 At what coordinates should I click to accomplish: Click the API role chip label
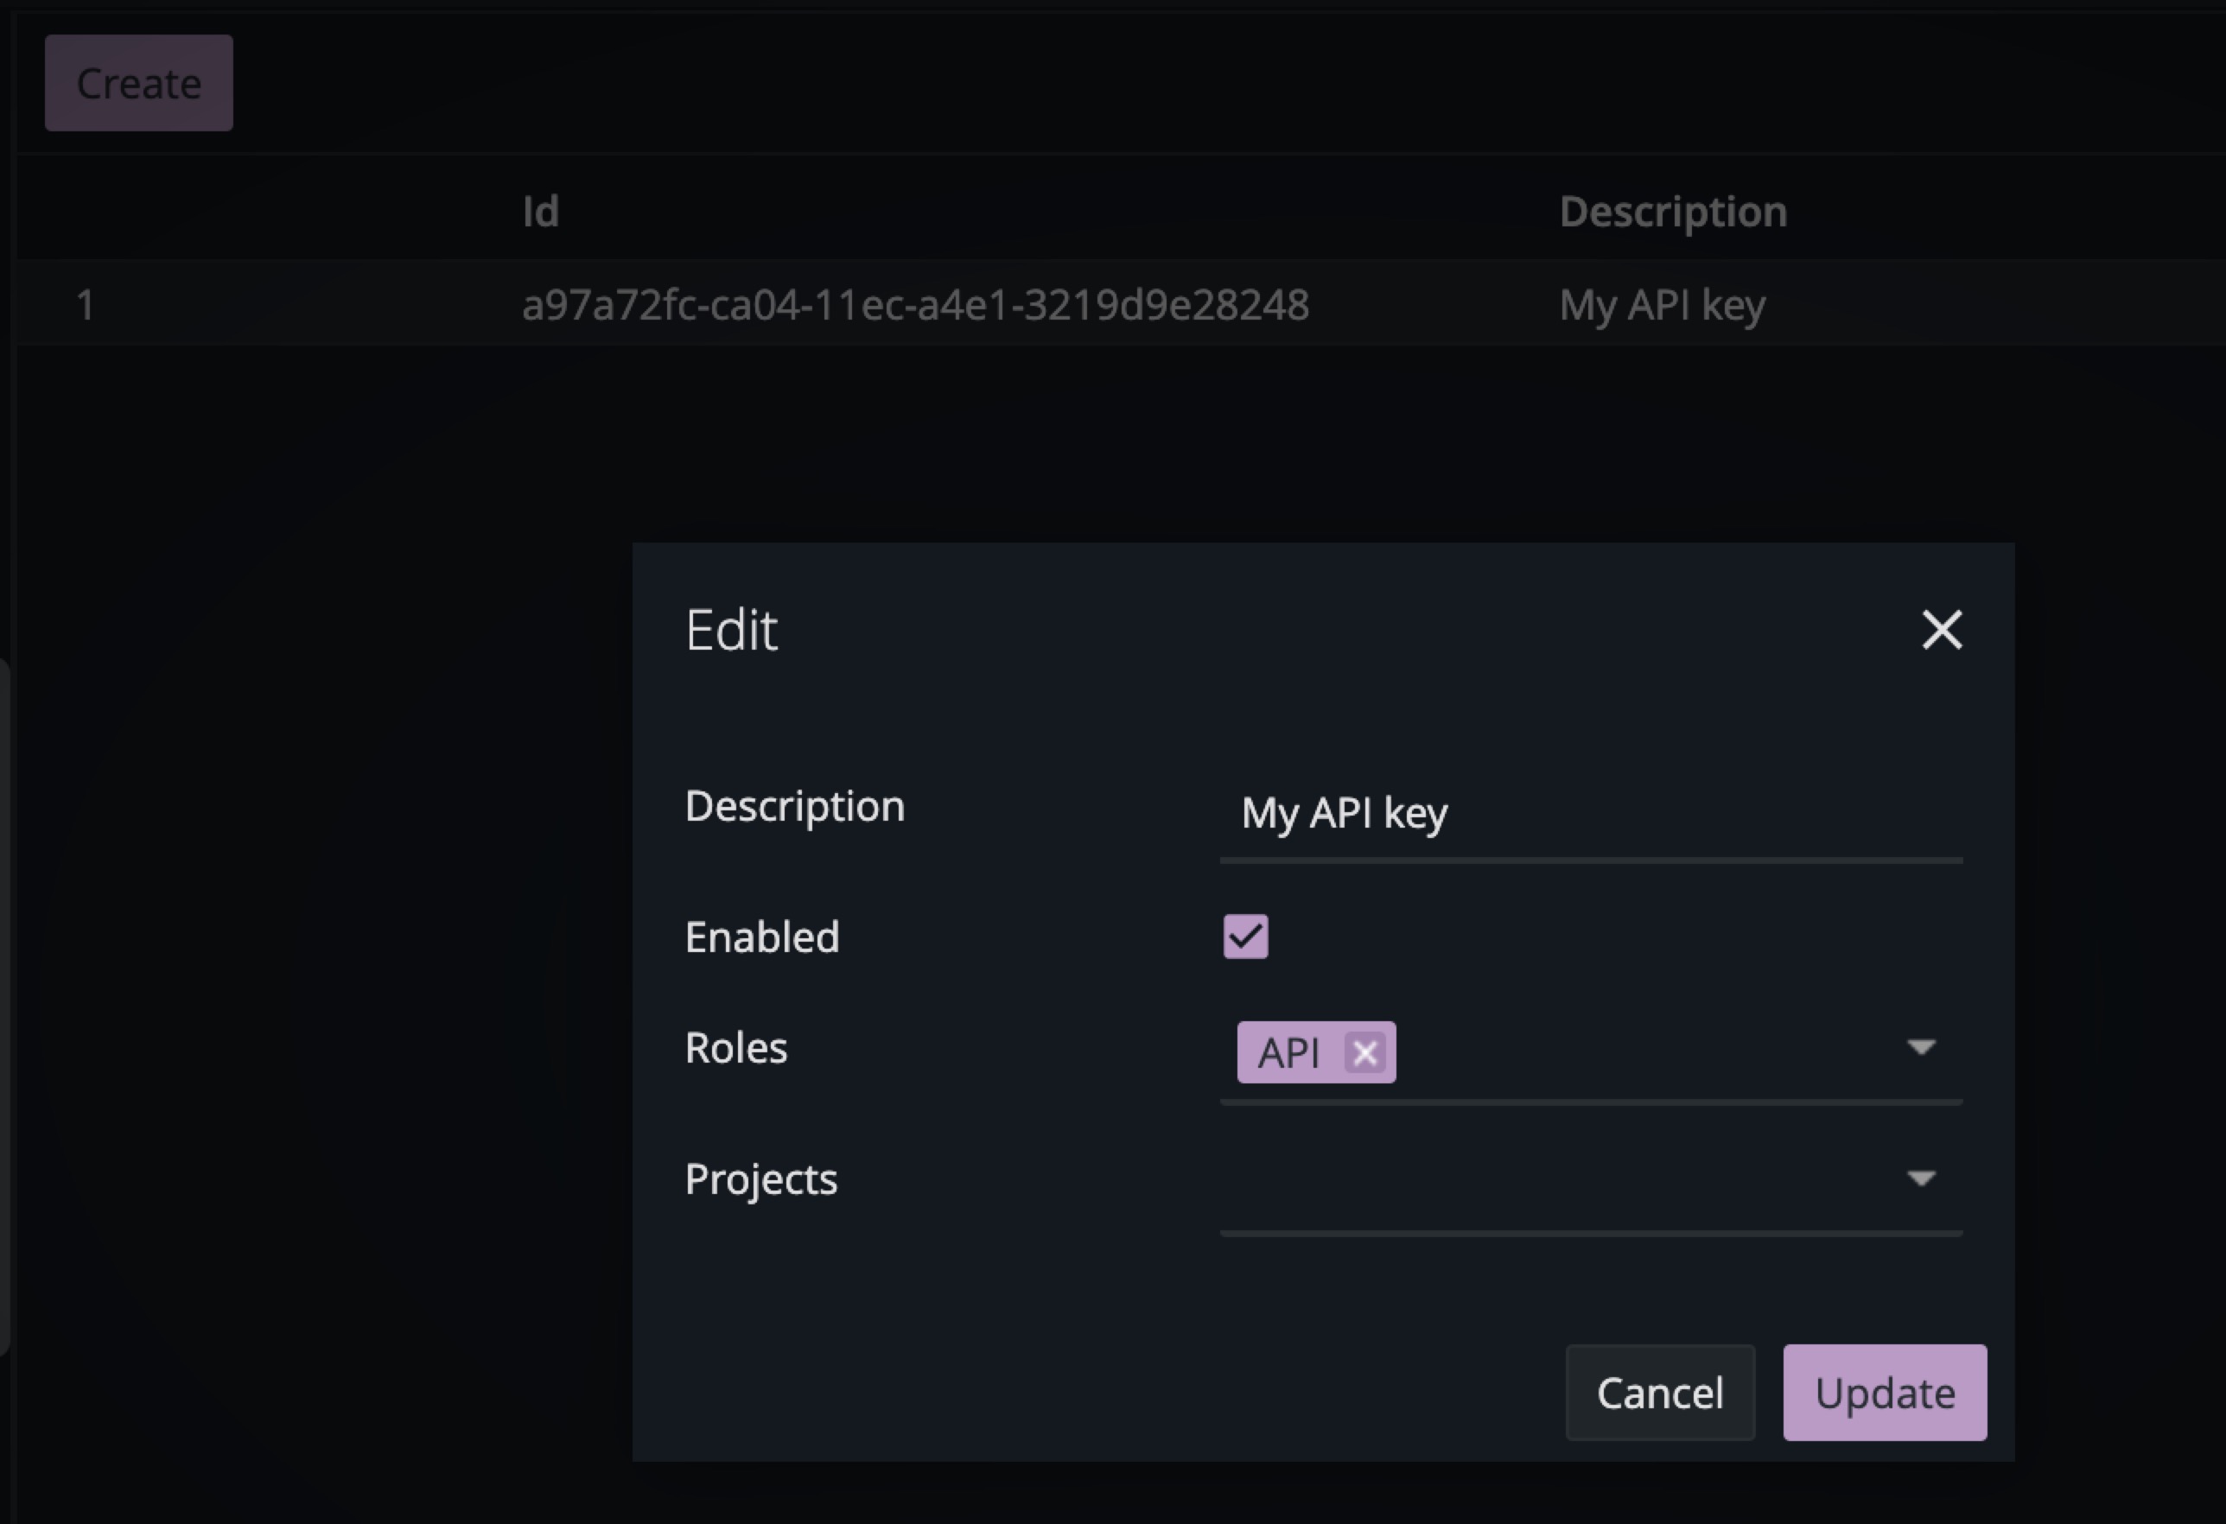pyautogui.click(x=1288, y=1053)
